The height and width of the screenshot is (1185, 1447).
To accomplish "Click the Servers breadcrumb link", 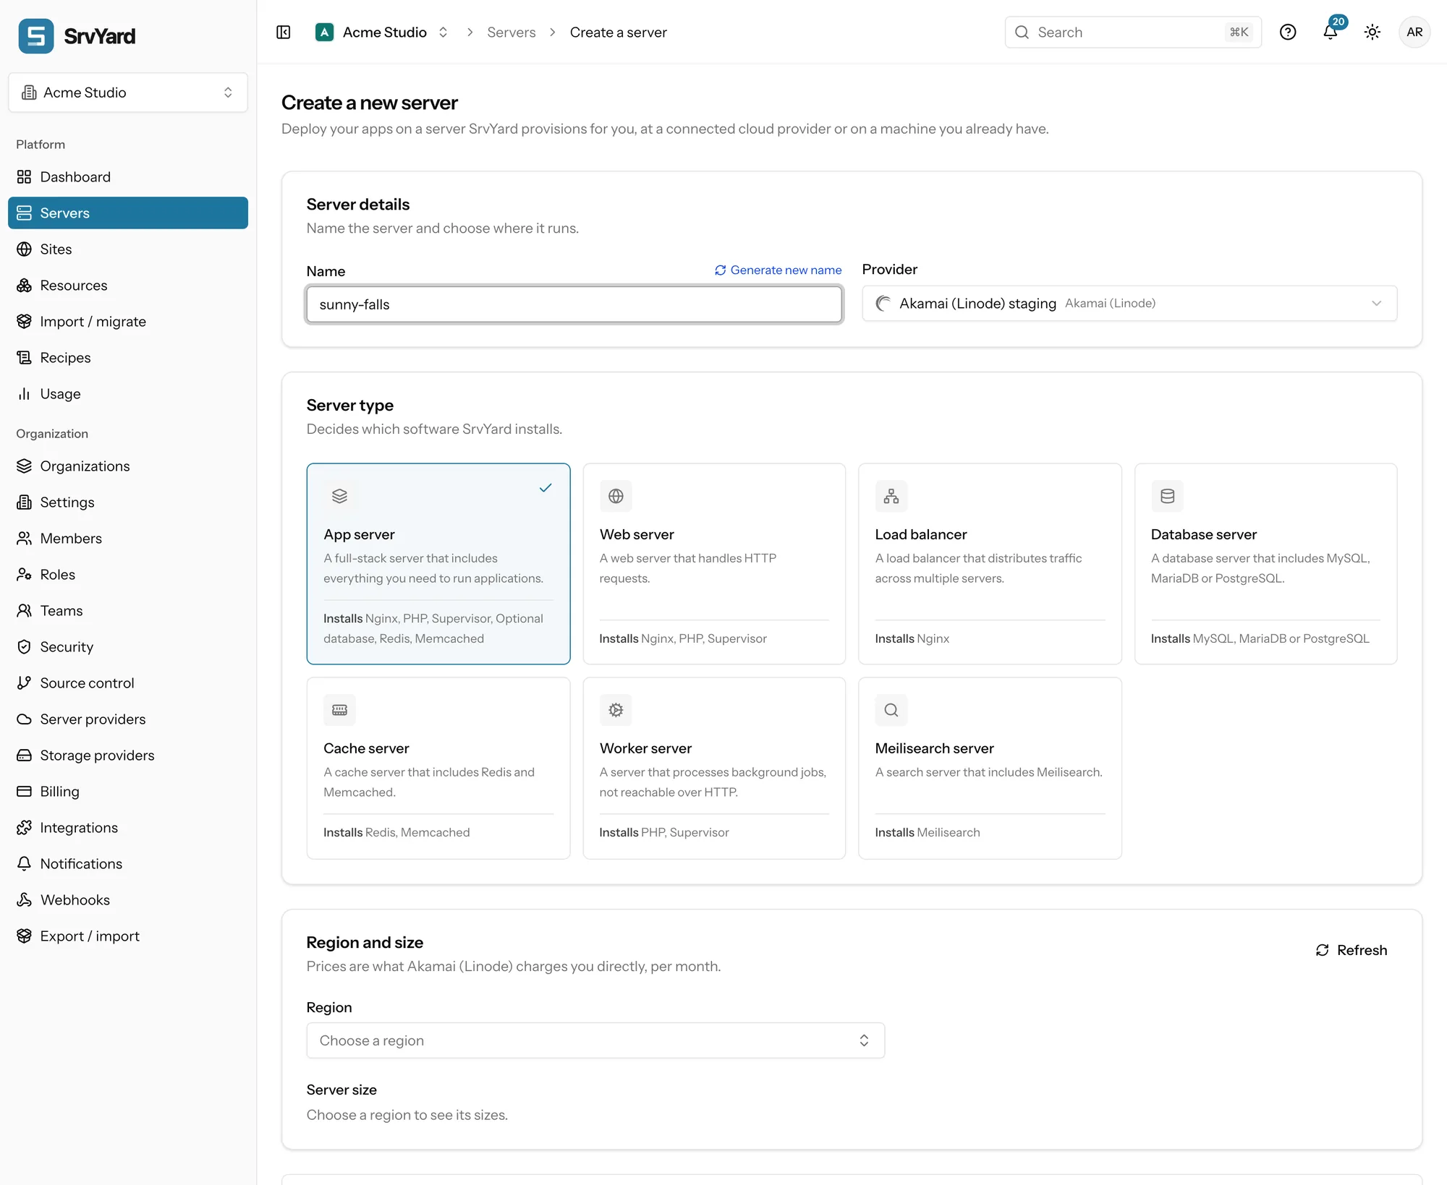I will 512,33.
